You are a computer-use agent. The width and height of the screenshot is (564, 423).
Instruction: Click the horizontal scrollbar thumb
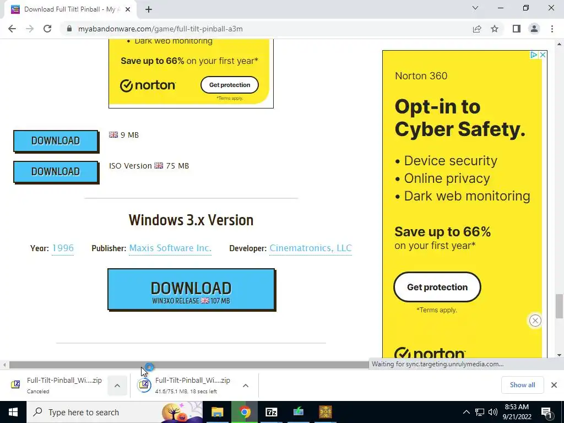coord(189,365)
